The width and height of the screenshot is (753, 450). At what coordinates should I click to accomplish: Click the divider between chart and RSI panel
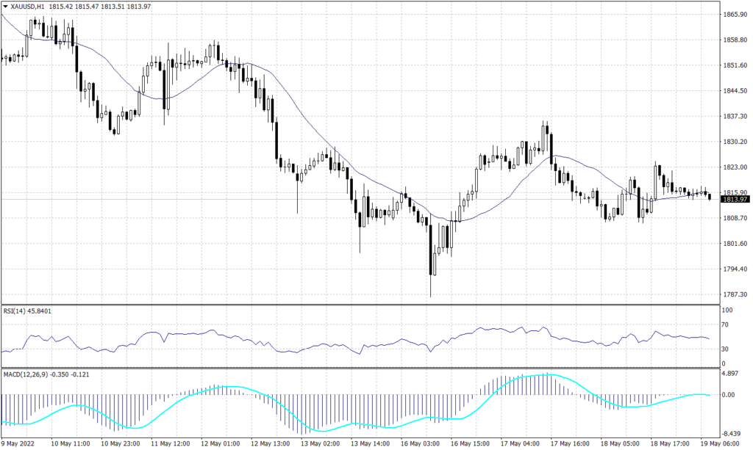point(368,304)
